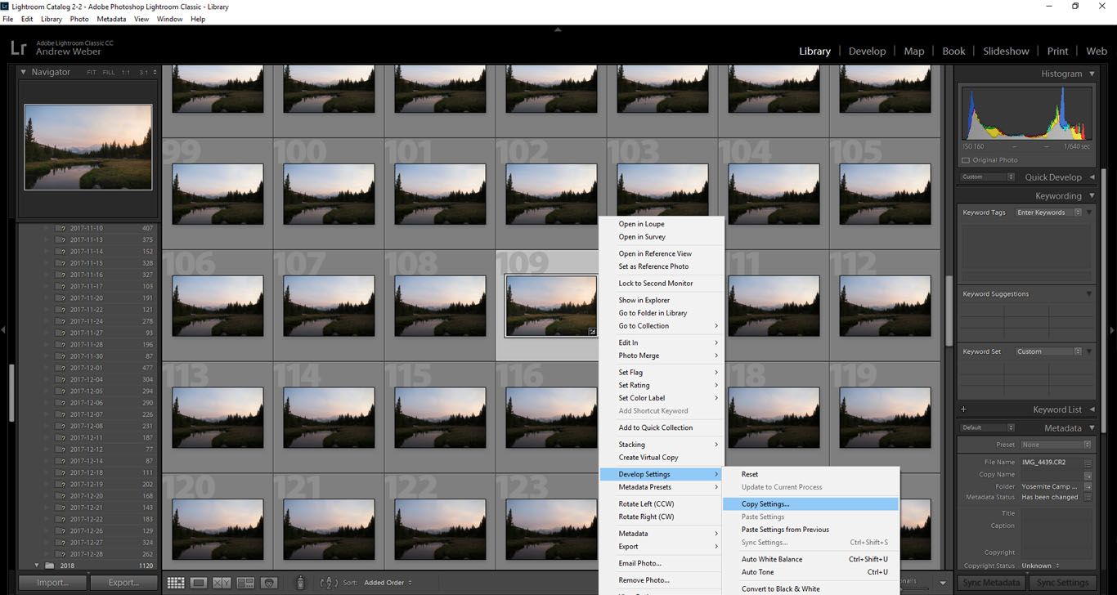Open People view face icon
The width and height of the screenshot is (1117, 595).
tap(269, 583)
